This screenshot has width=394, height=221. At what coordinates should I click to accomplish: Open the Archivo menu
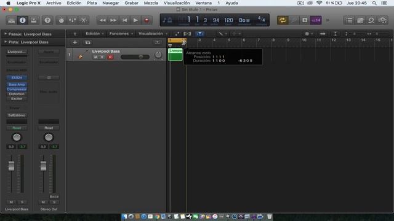(x=54, y=3)
